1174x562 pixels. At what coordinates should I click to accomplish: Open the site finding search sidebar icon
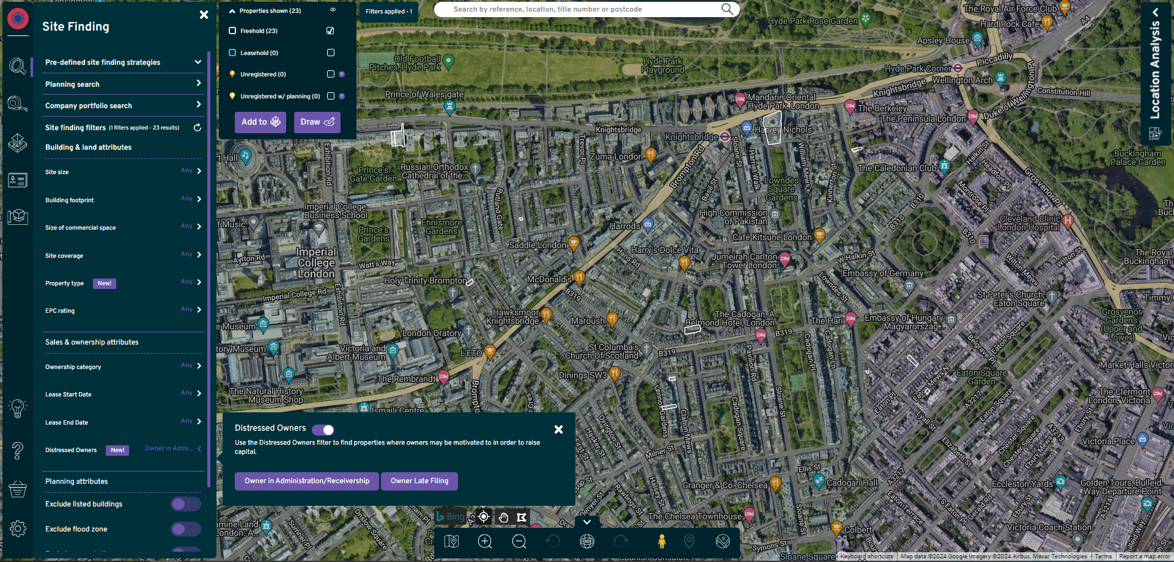(18, 65)
